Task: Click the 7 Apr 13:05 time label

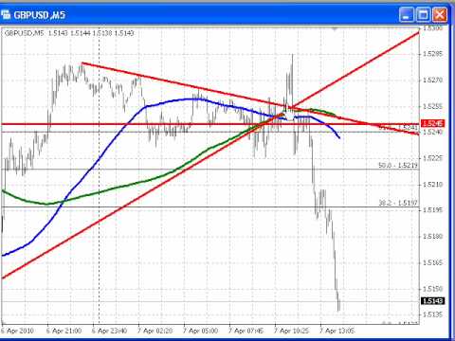Action: (x=337, y=331)
